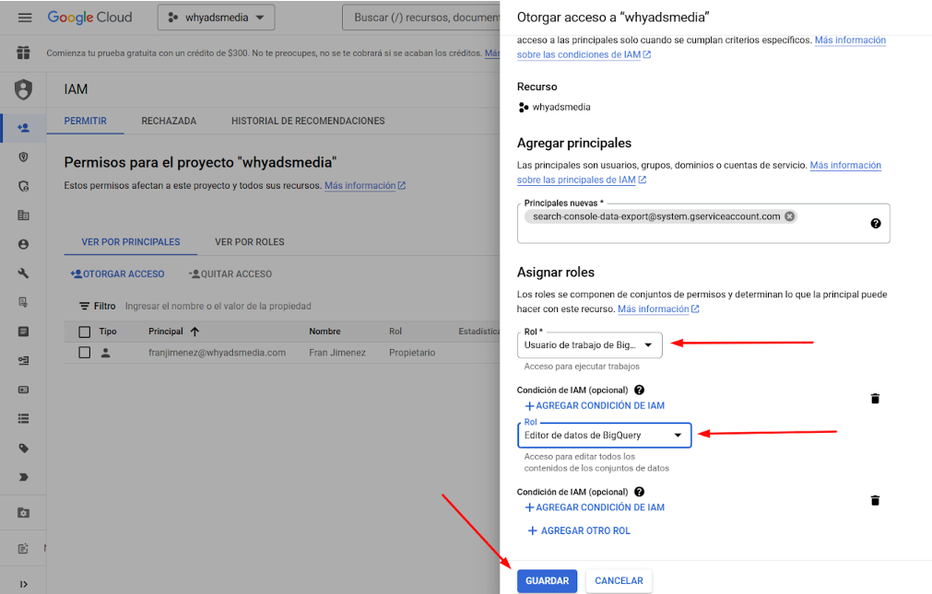Remove the search-console-data-export principal chip
Image resolution: width=932 pixels, height=594 pixels.
(x=789, y=216)
